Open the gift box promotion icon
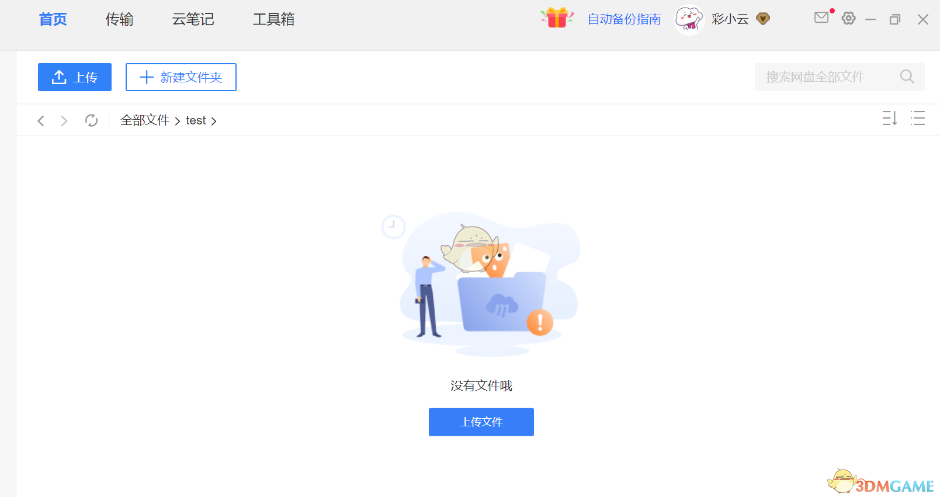Screen dimensions: 940x497 (557, 18)
